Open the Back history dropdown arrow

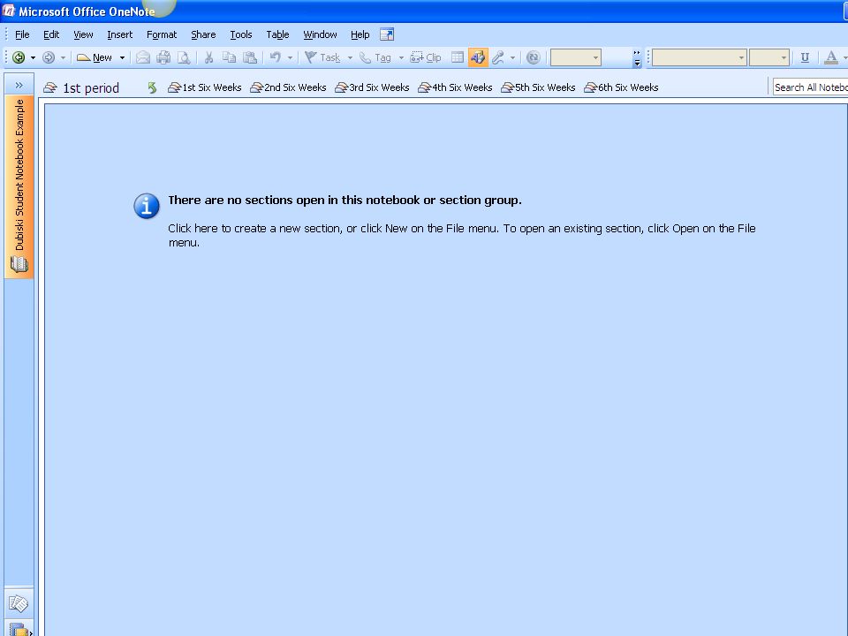[33, 57]
